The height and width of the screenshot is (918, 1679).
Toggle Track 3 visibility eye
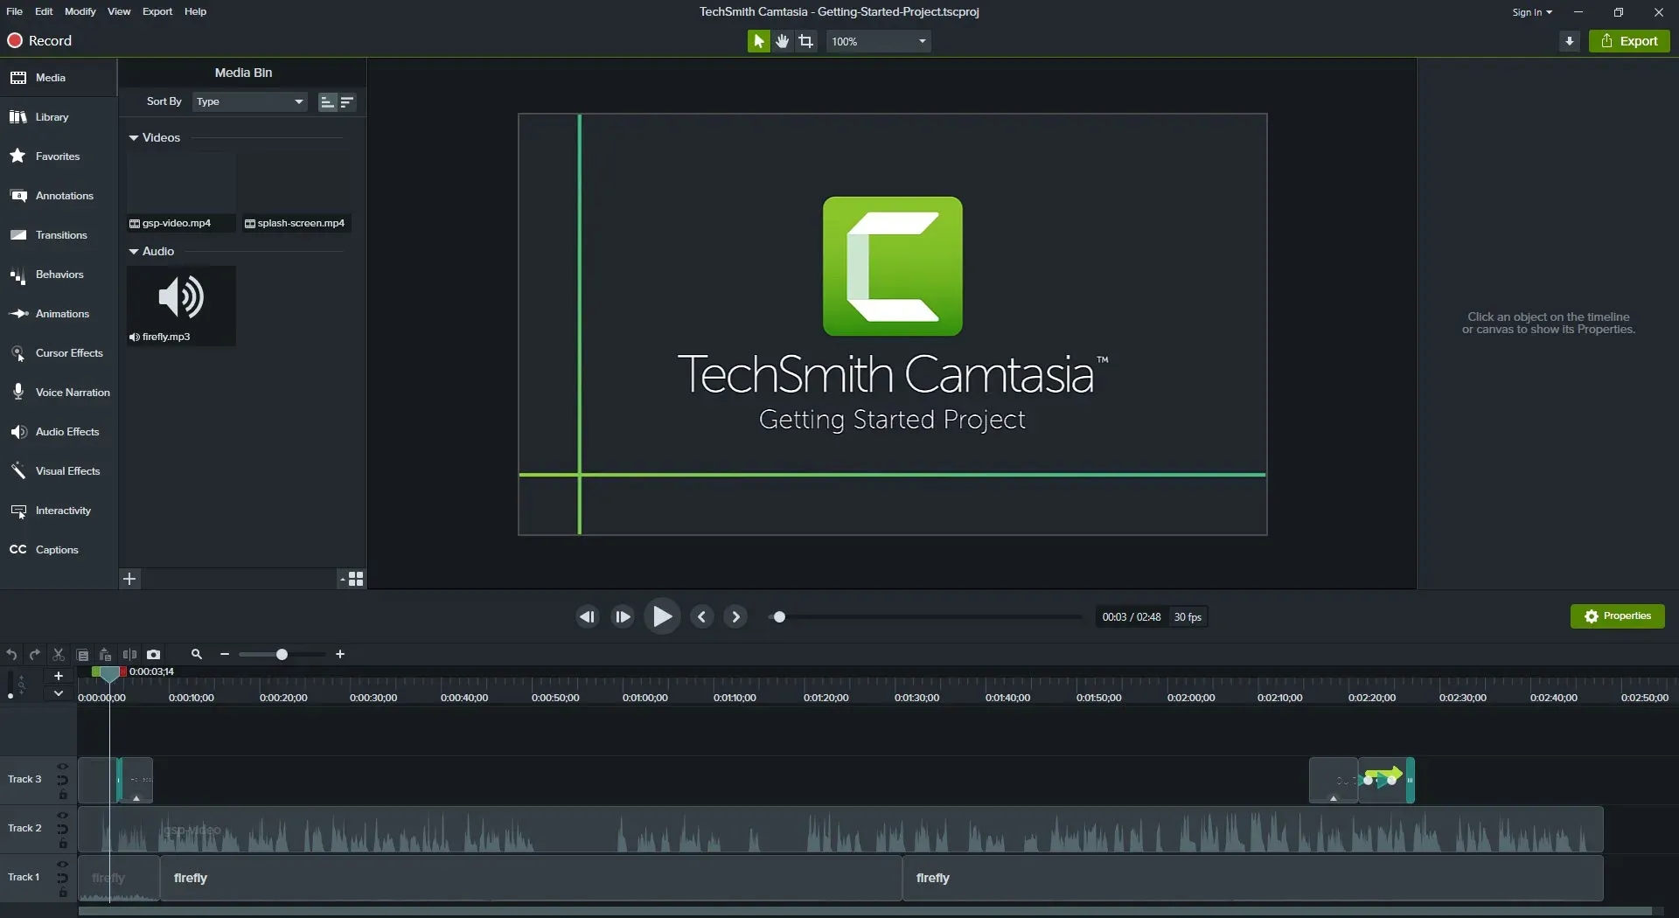pos(63,767)
